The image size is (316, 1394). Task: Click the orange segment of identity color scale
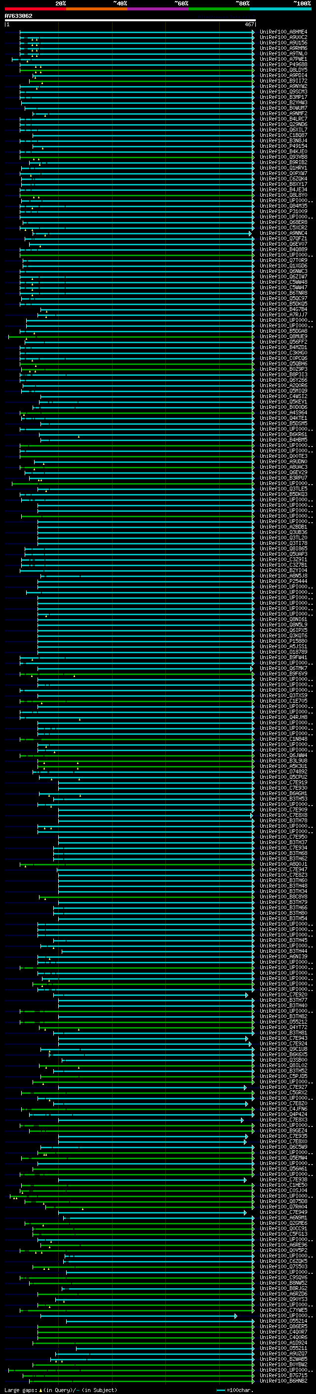click(x=97, y=9)
